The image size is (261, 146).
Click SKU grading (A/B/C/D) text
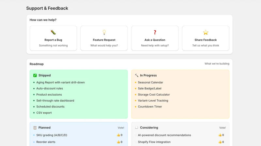pos(52,135)
